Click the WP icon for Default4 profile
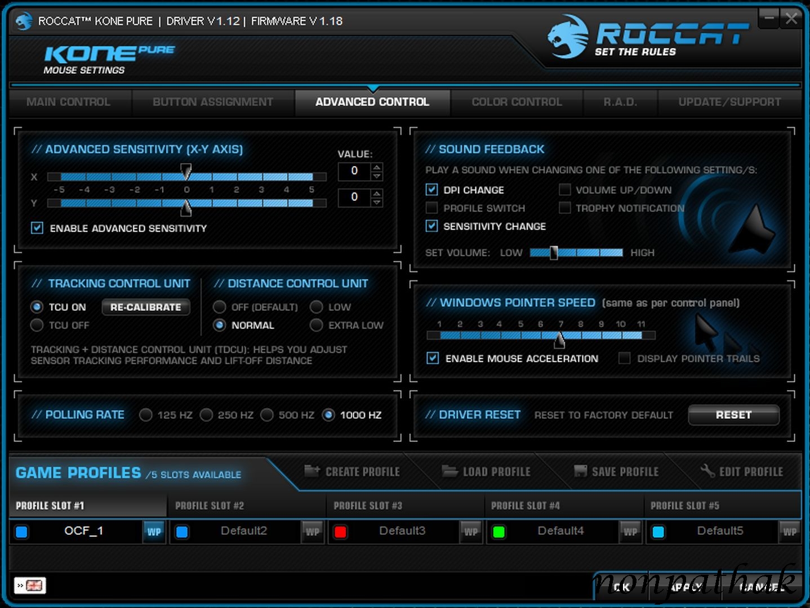Screen dimensions: 810x608 click(630, 531)
